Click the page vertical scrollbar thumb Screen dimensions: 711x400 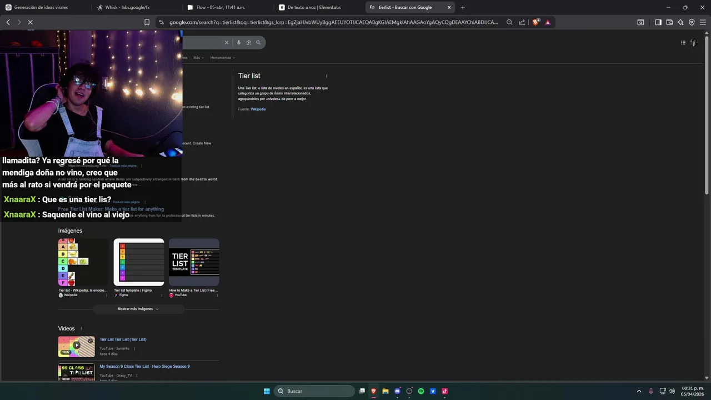[x=707, y=114]
